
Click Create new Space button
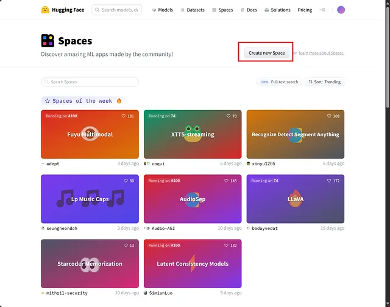click(x=267, y=53)
